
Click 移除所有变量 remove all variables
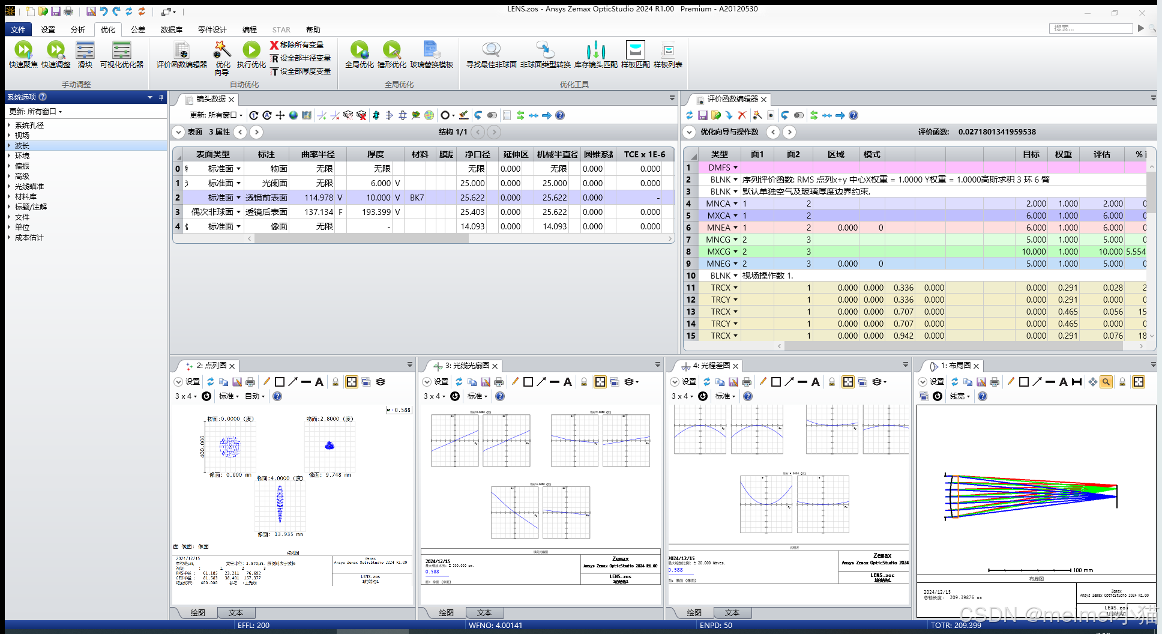click(297, 45)
